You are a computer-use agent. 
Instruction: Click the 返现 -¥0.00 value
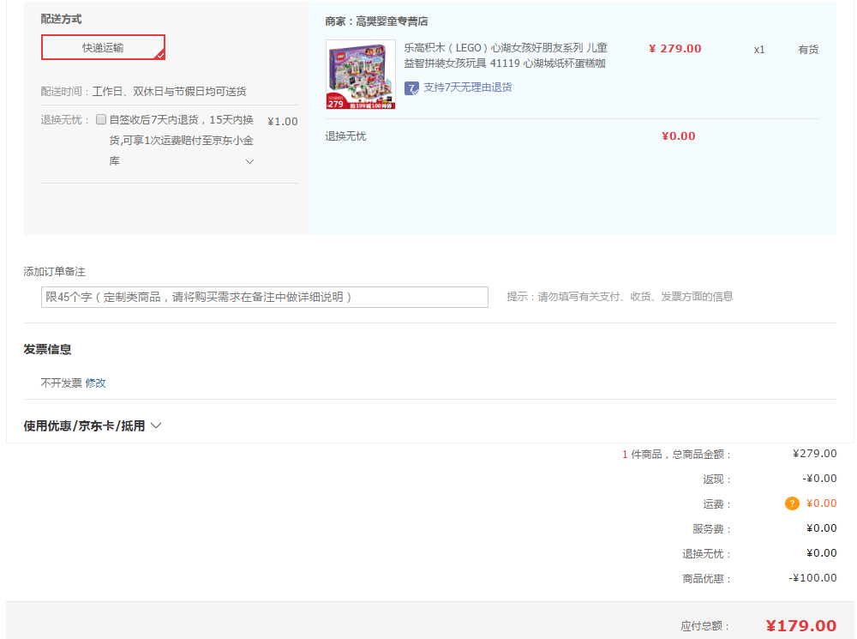[819, 479]
